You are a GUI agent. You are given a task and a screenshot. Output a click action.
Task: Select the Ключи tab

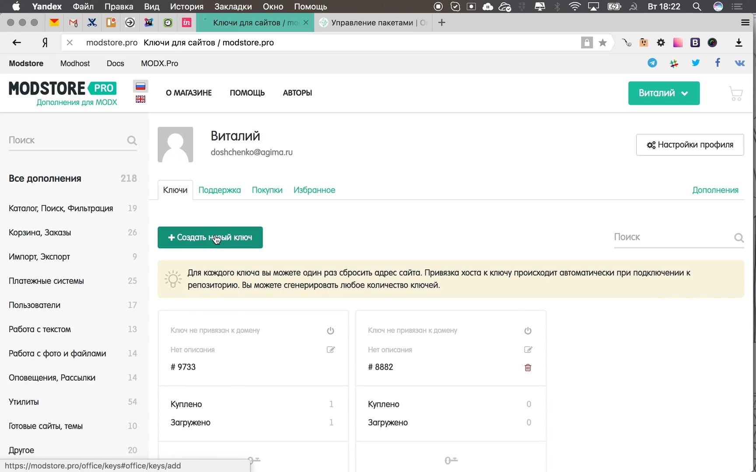coord(175,190)
